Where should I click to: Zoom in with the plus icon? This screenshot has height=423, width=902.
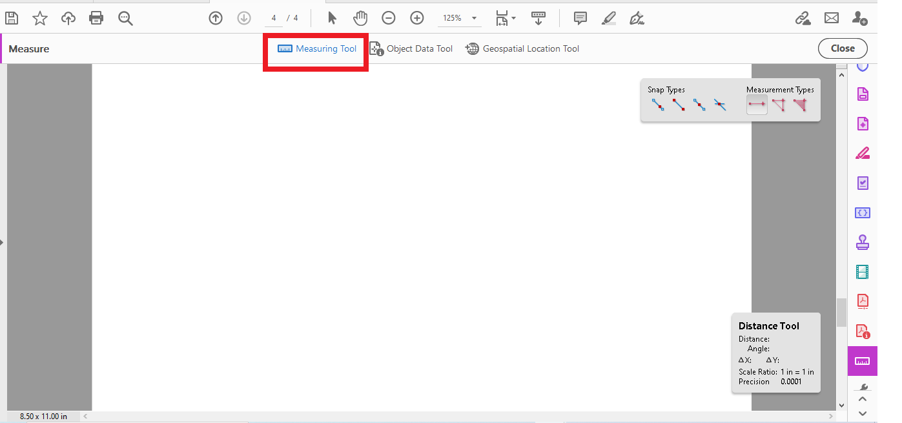(x=416, y=17)
